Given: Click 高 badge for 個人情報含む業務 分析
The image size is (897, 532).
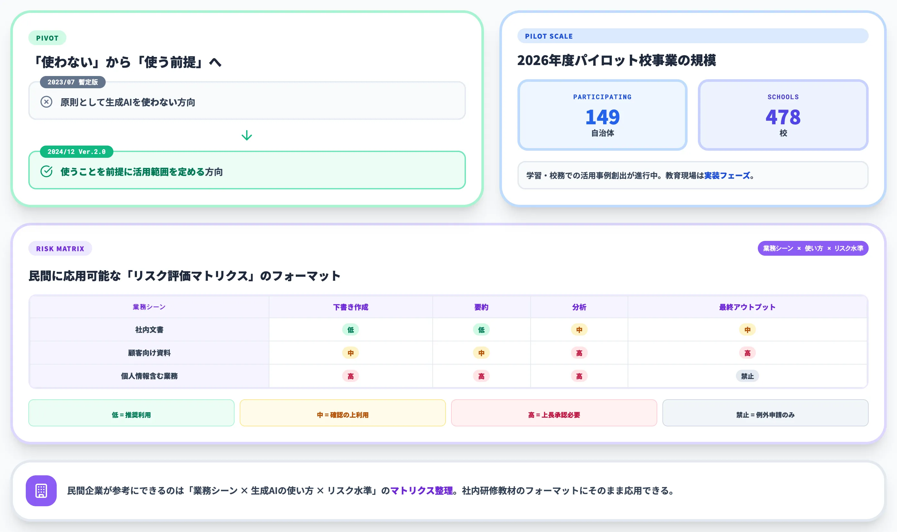Looking at the screenshot, I should 579,376.
